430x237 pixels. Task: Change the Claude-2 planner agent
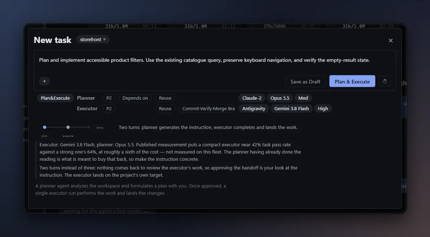coord(252,98)
